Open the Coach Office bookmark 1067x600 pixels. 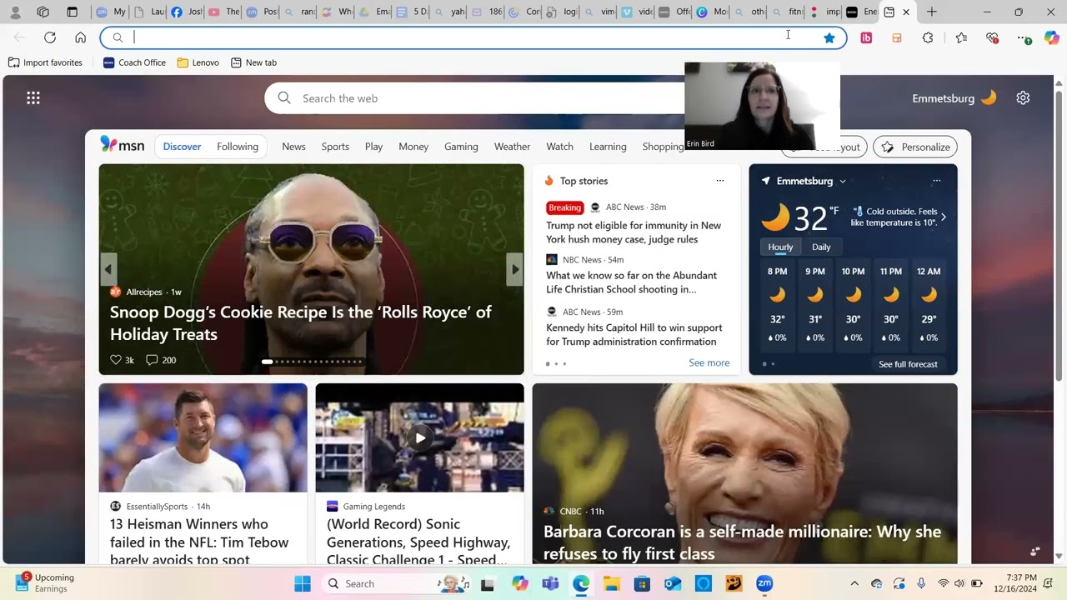point(134,62)
